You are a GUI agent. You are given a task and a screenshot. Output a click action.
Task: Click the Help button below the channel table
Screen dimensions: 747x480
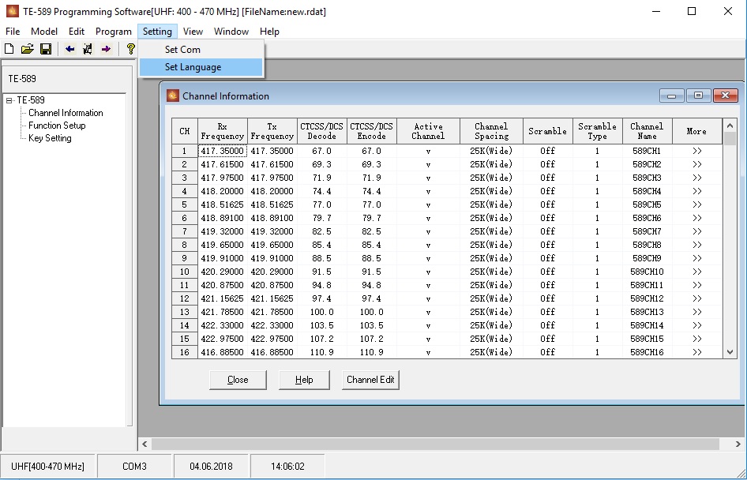coord(304,380)
